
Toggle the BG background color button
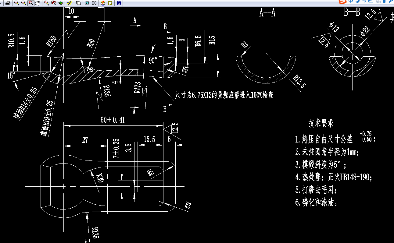[x=94, y=3]
